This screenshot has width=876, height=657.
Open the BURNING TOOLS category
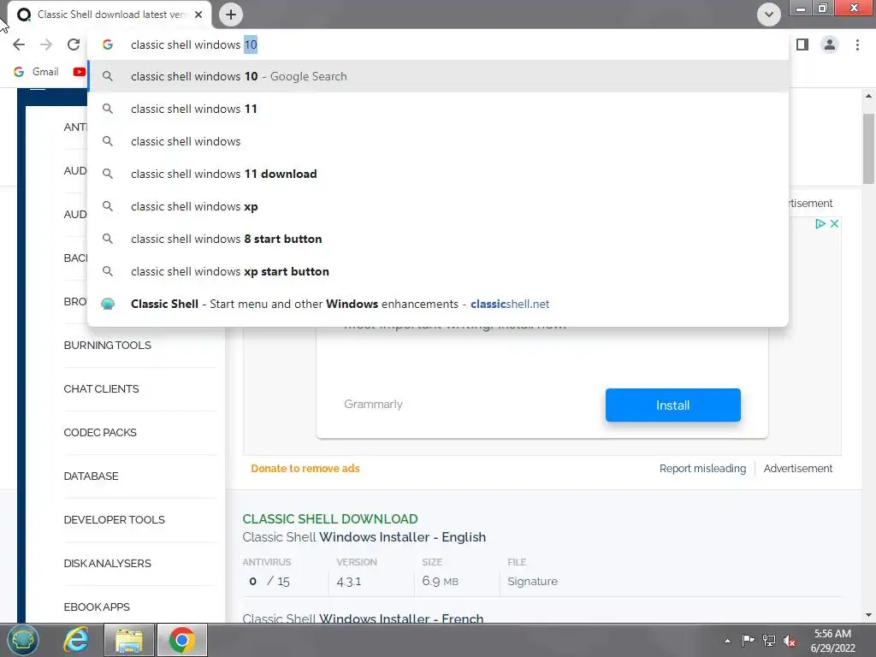[x=107, y=346]
